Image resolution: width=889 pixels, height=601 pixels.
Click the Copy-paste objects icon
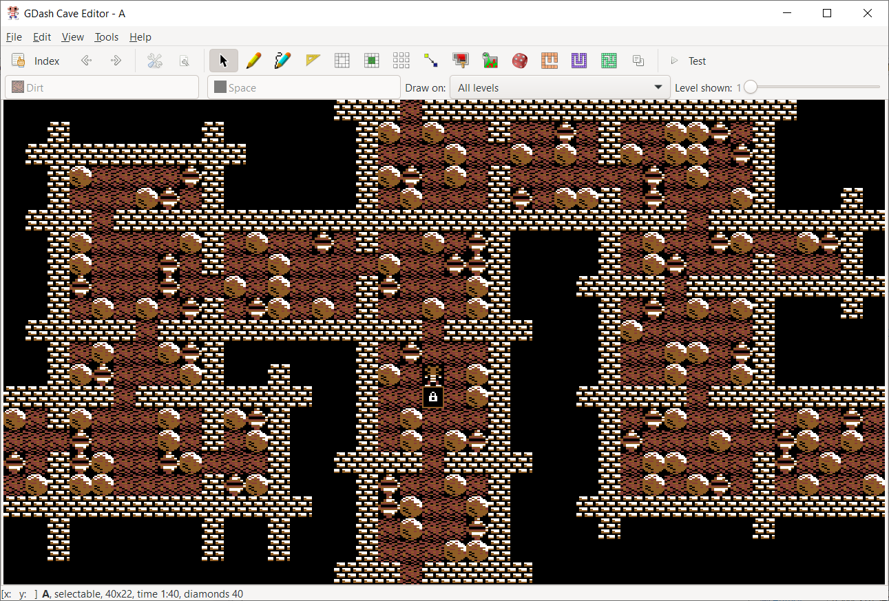pos(638,61)
